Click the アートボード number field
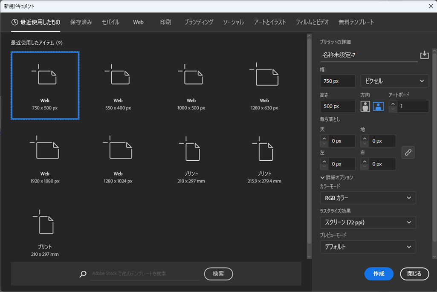Viewport: 437px width, 292px height. coord(412,106)
